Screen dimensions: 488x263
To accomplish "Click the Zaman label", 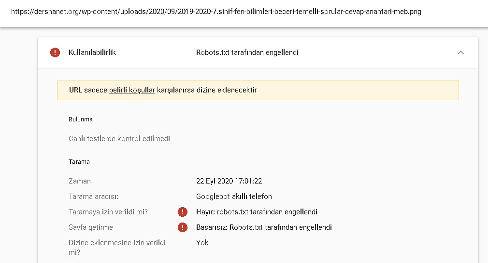I will pos(80,181).
